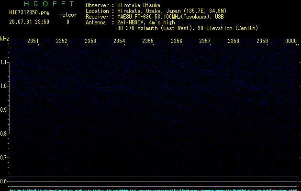The width and height of the screenshot is (301, 191).
Task: Select the 2357 time axis label
Action: click(205, 42)
